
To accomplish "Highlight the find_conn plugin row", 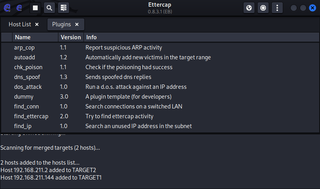I will [x=26, y=106].
